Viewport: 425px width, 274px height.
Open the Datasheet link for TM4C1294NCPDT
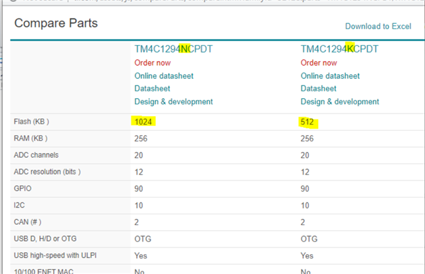(152, 88)
